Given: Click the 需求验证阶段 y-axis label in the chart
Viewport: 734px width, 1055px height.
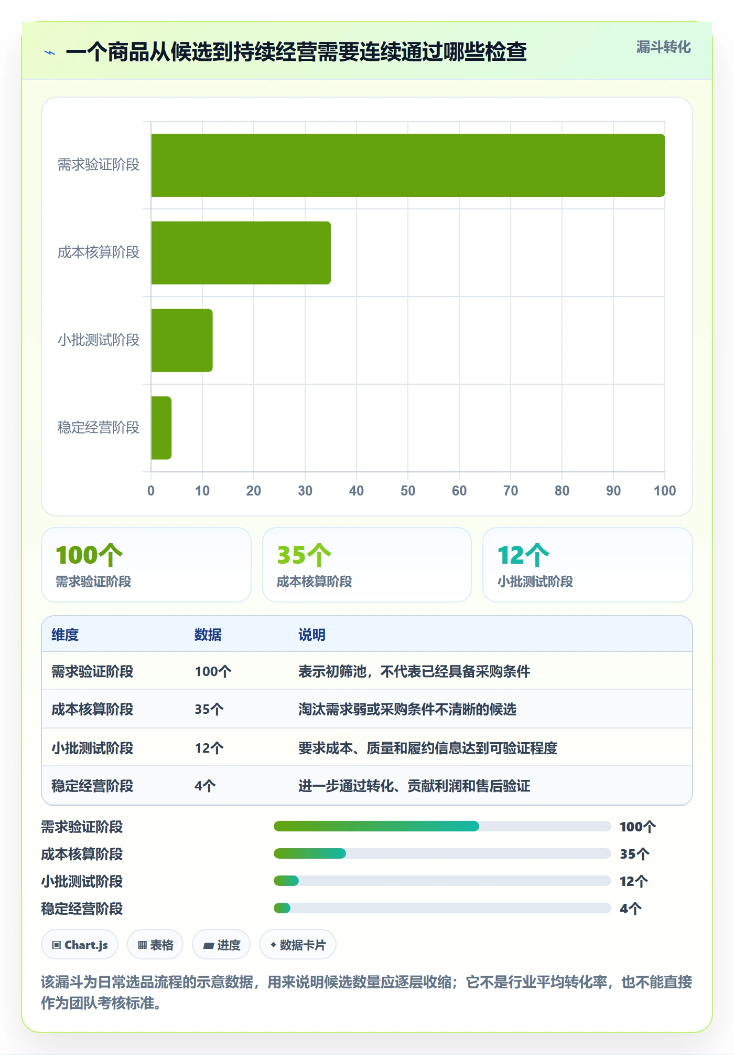Looking at the screenshot, I should tap(99, 165).
